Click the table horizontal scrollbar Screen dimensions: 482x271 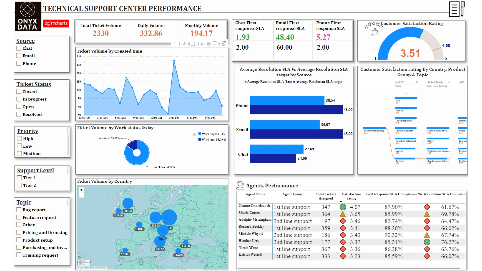(349, 269)
